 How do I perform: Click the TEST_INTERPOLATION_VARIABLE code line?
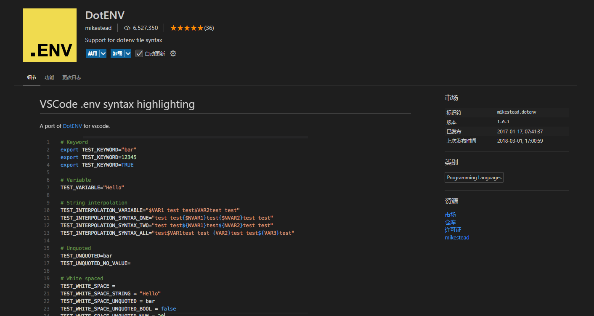[150, 210]
